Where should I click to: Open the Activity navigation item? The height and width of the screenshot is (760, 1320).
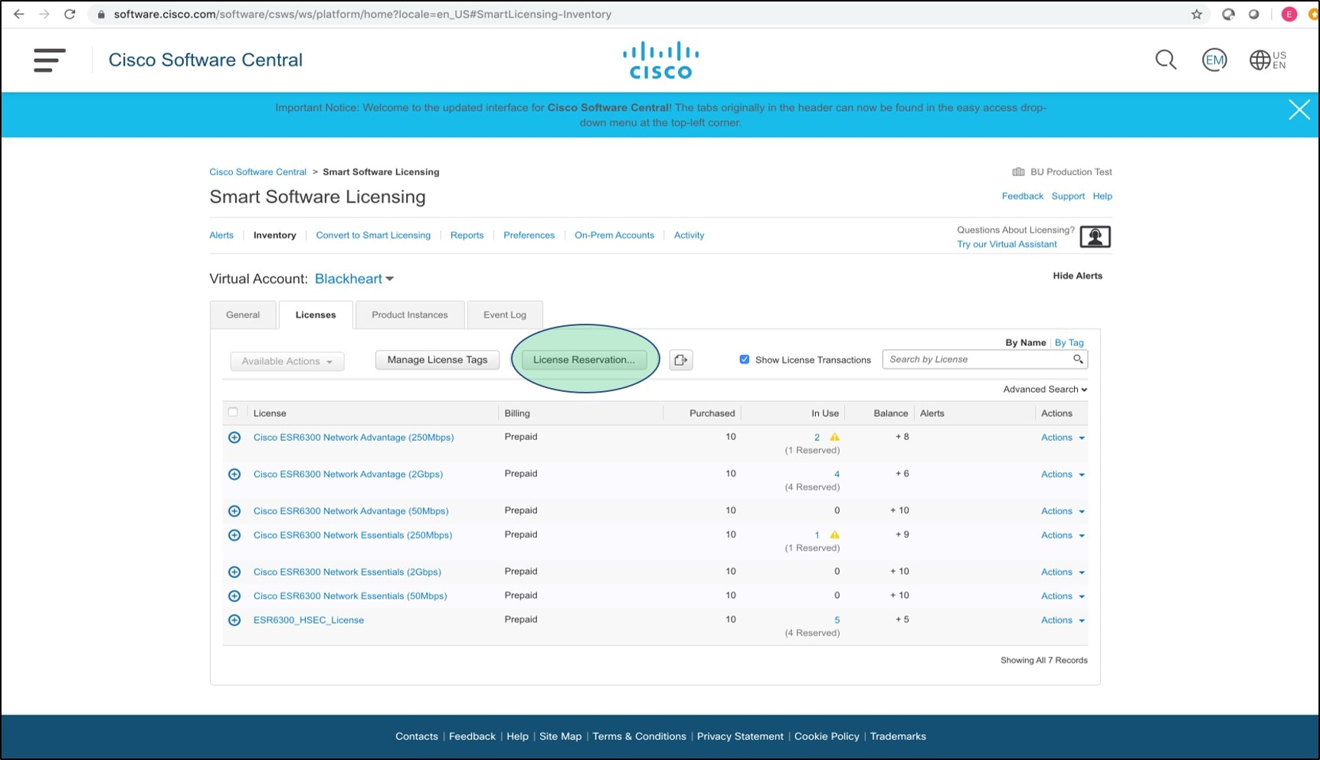(689, 235)
